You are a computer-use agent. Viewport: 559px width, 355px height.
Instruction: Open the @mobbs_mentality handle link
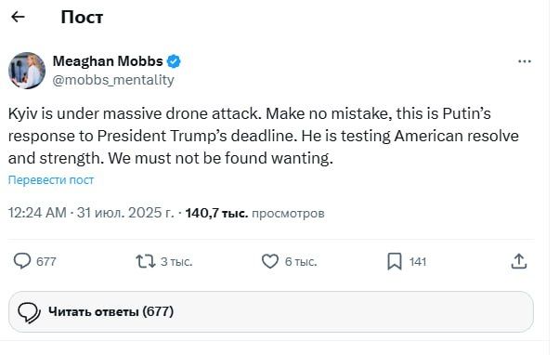(x=113, y=80)
